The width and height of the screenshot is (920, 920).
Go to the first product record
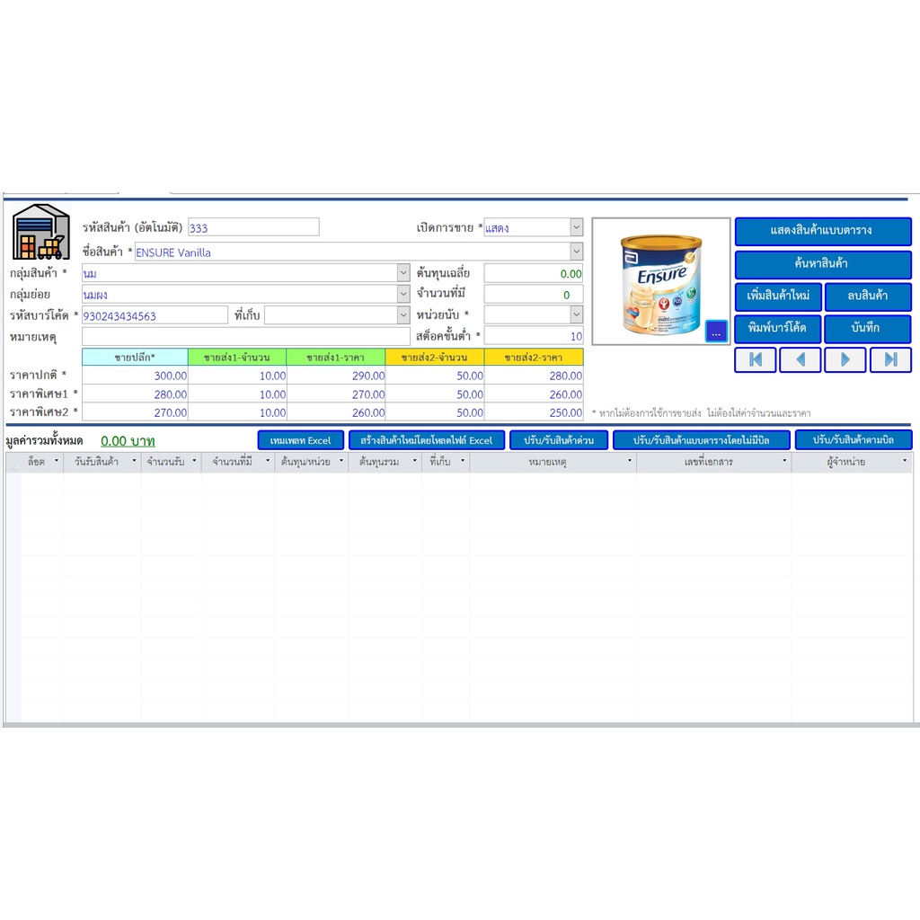coord(756,359)
